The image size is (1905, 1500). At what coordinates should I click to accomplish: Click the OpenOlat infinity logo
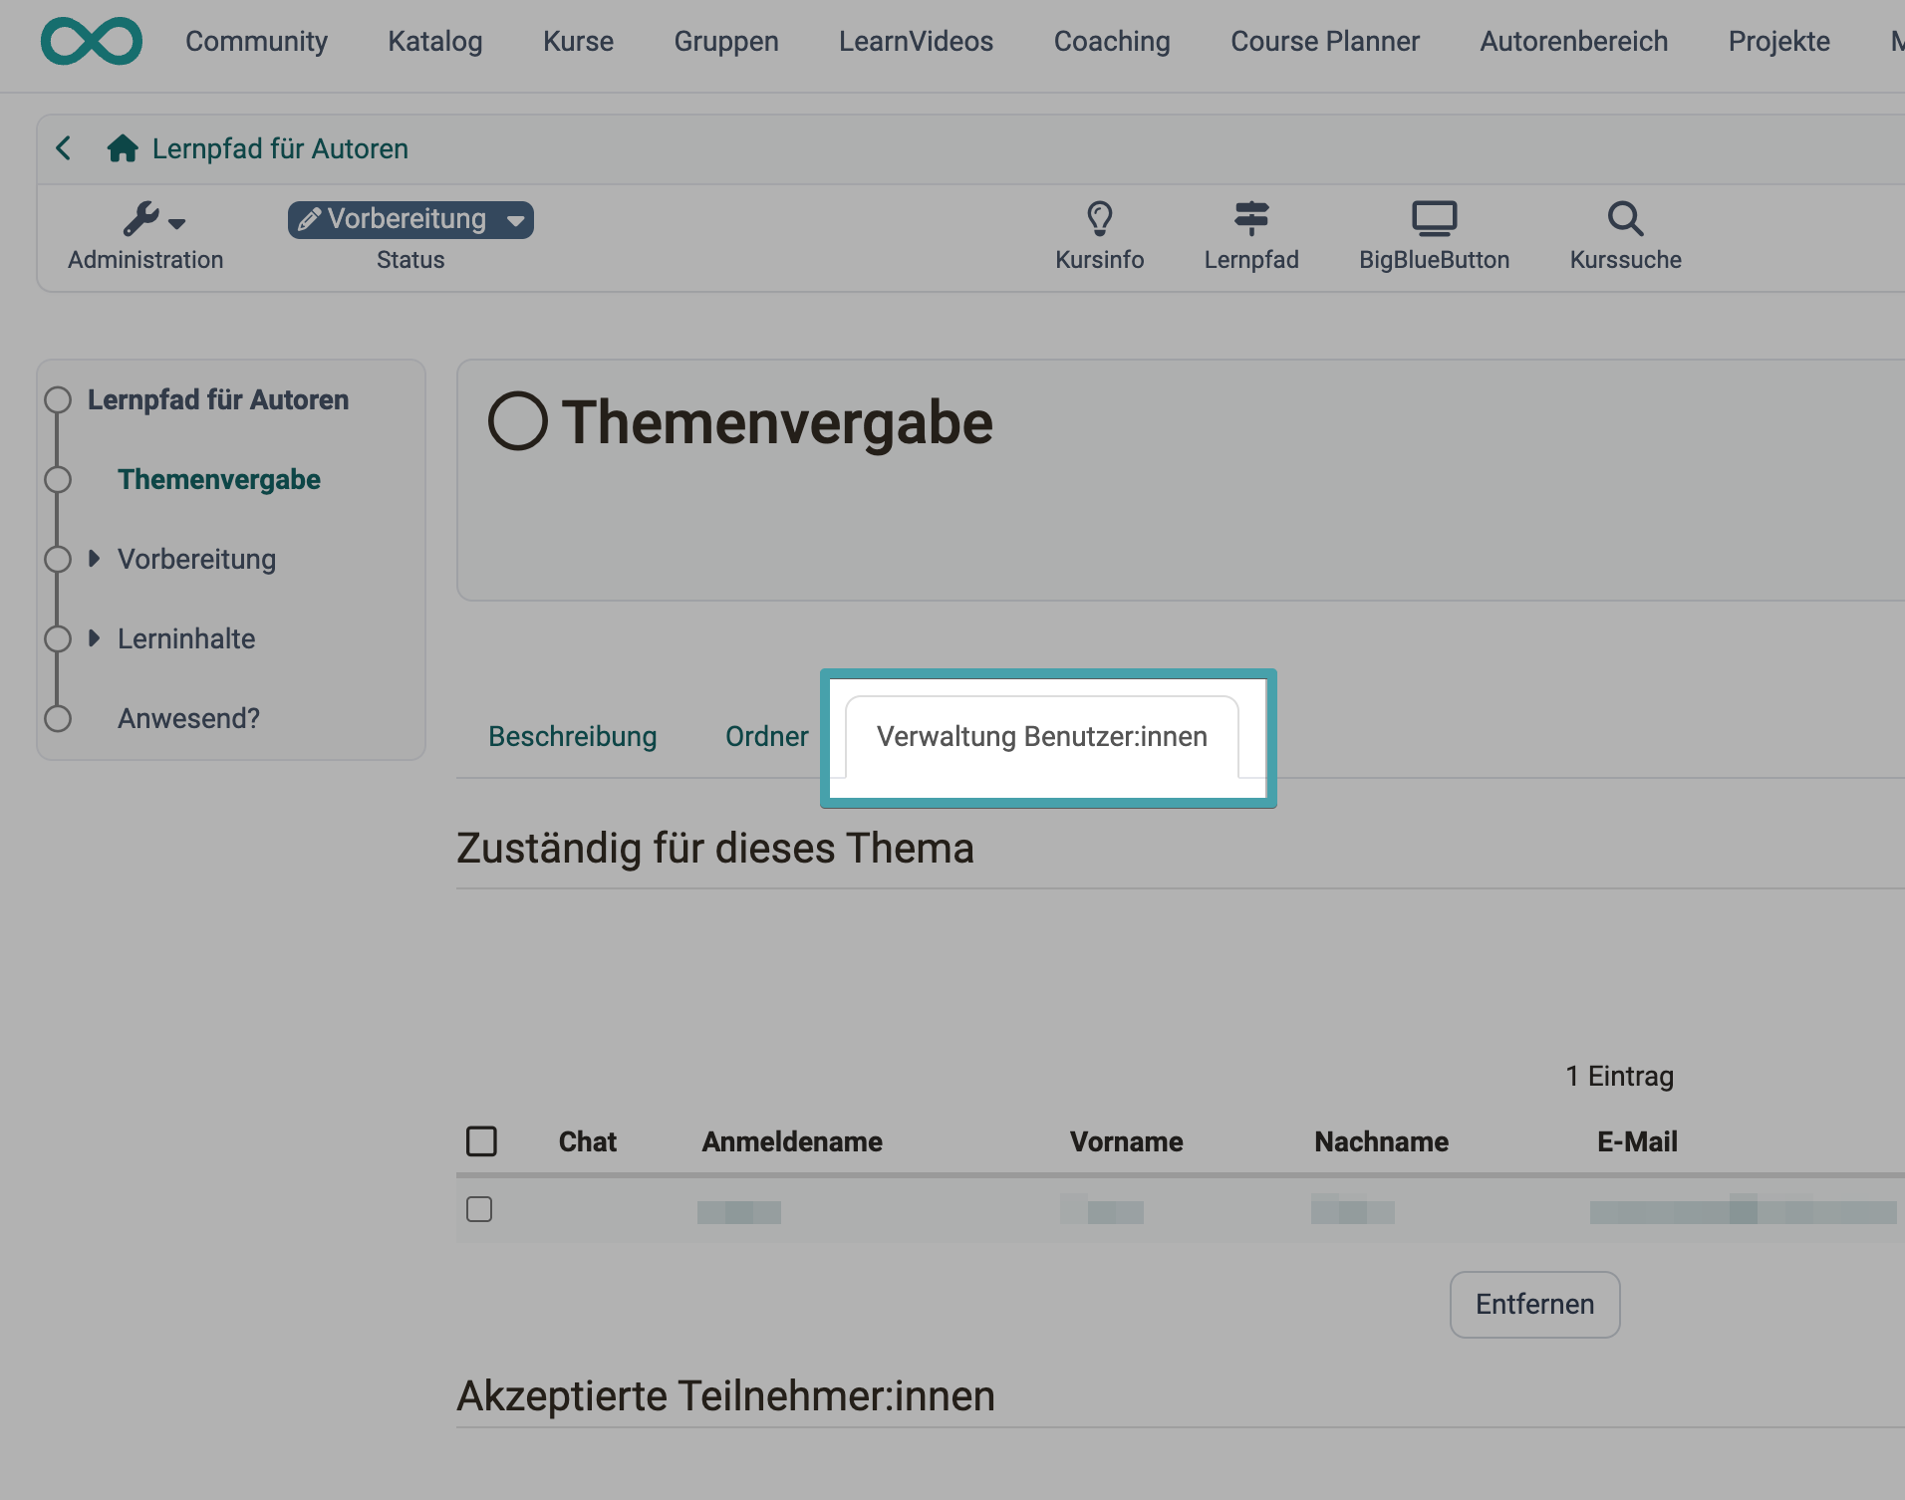[x=91, y=41]
